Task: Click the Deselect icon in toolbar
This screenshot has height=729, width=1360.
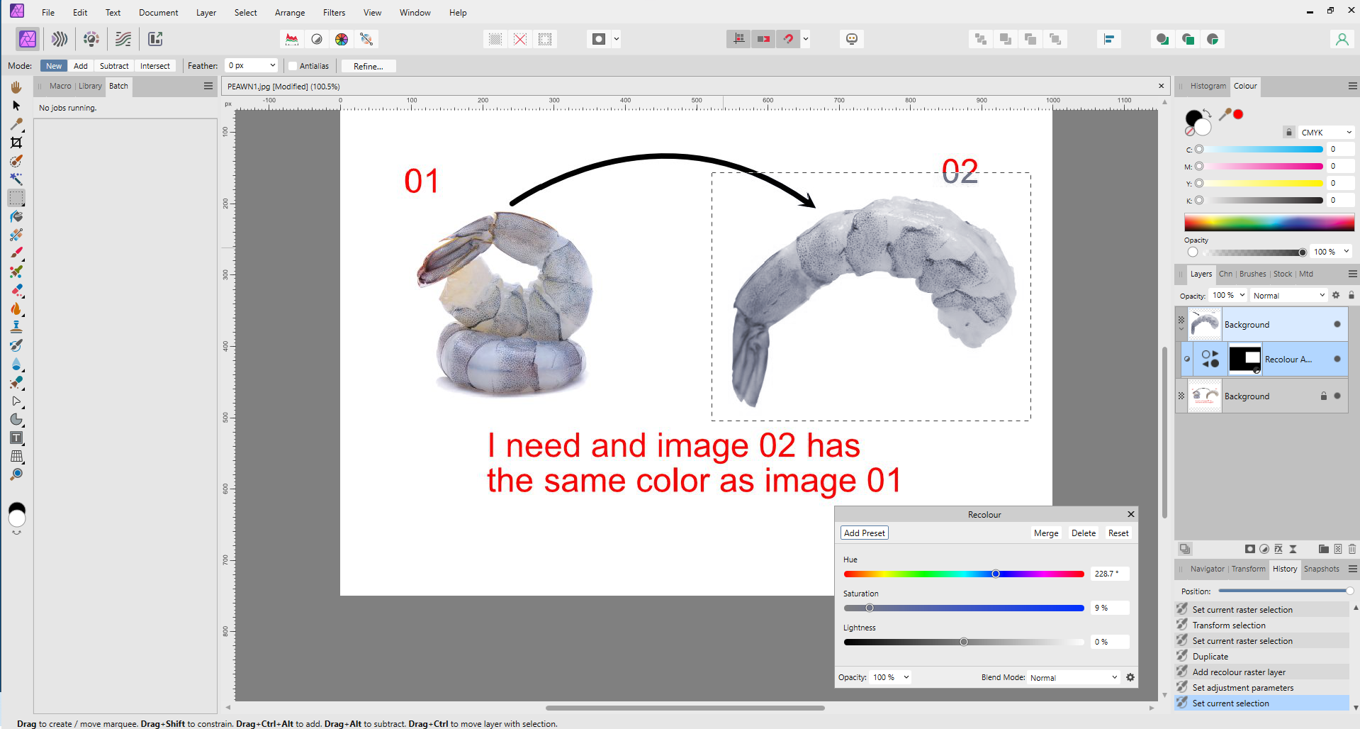Action: click(520, 39)
